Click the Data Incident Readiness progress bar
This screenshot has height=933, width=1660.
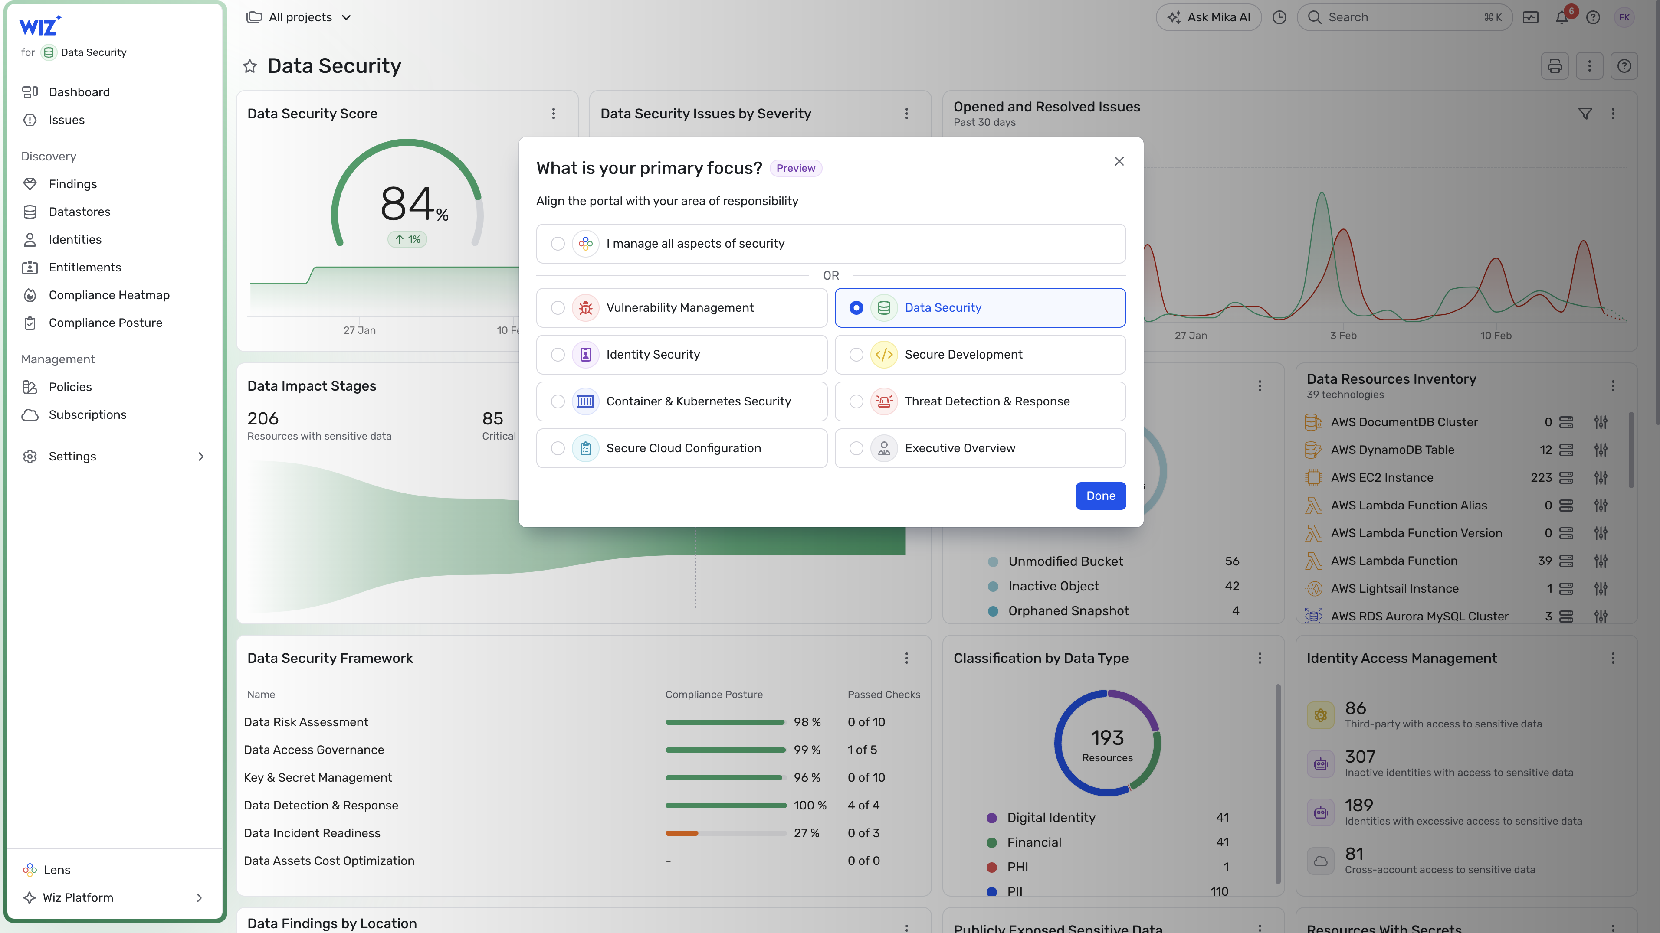point(725,833)
